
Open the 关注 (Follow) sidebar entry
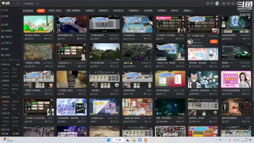pos(5,10)
